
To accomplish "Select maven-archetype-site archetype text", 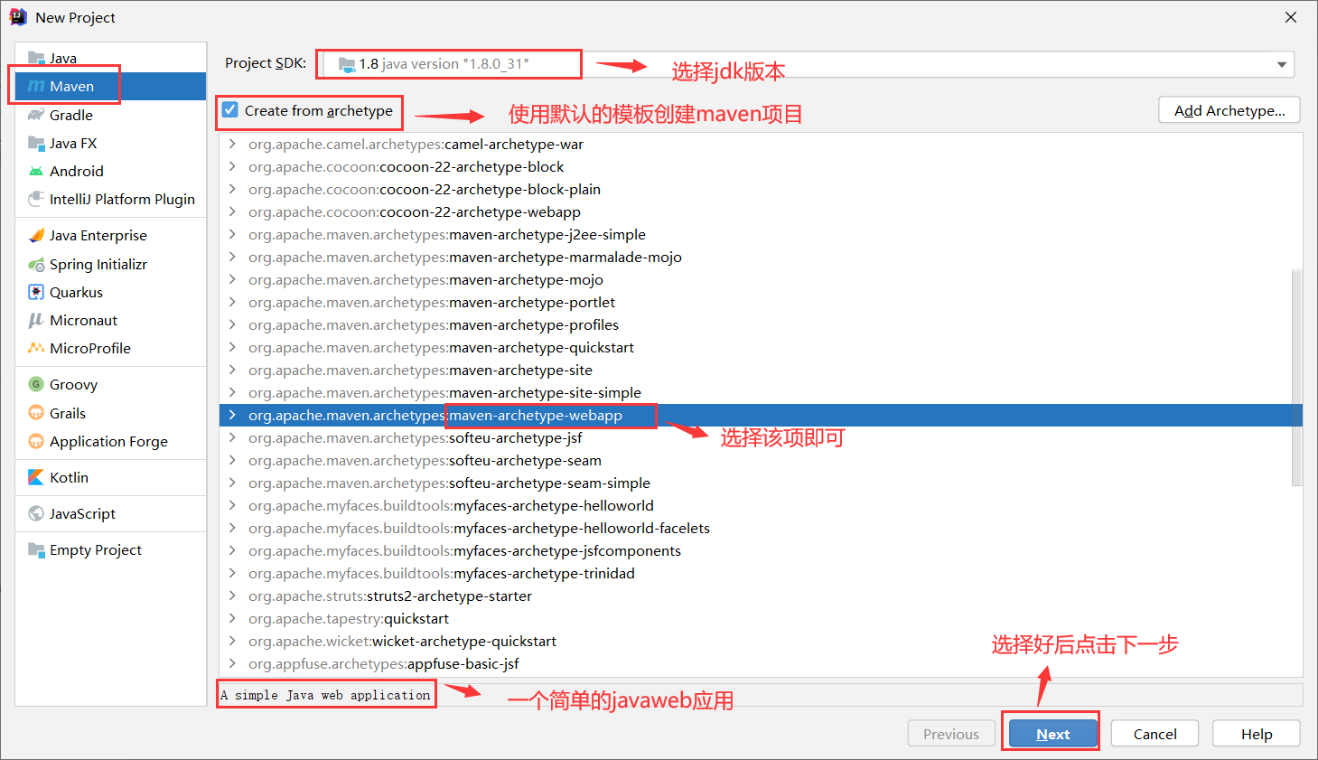I will click(x=520, y=370).
